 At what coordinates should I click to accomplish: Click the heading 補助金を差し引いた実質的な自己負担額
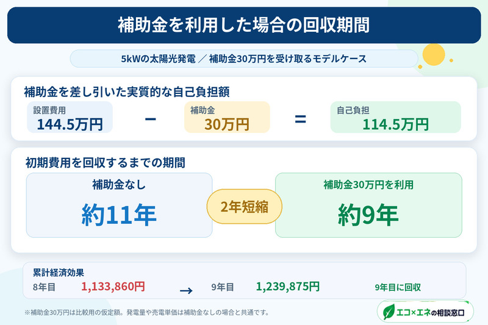point(127,91)
